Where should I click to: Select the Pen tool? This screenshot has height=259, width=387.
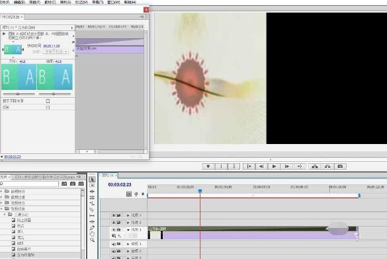(x=92, y=227)
